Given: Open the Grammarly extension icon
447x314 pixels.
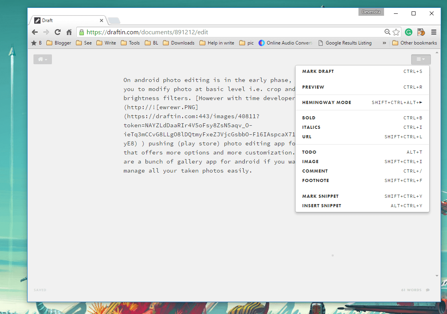Looking at the screenshot, I should tap(409, 32).
